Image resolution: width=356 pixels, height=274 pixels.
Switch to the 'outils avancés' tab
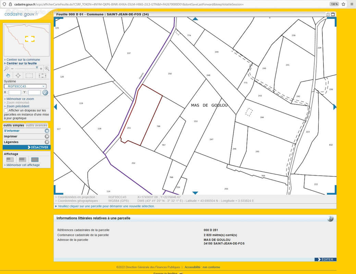coord(37,125)
